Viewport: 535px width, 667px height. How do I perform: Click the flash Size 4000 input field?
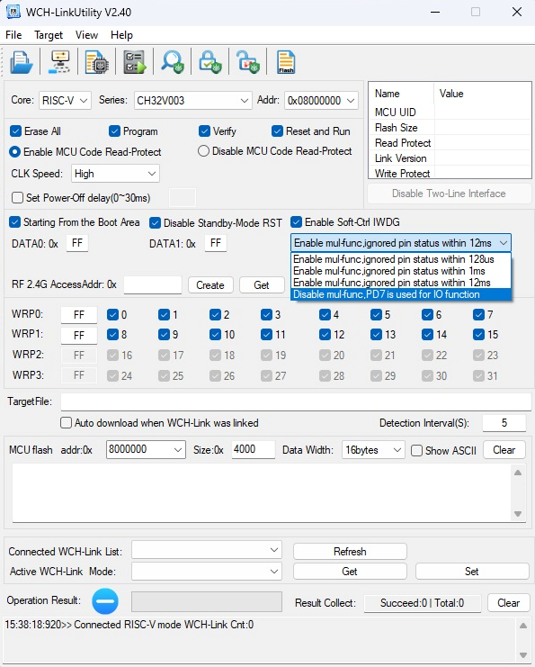pyautogui.click(x=254, y=450)
